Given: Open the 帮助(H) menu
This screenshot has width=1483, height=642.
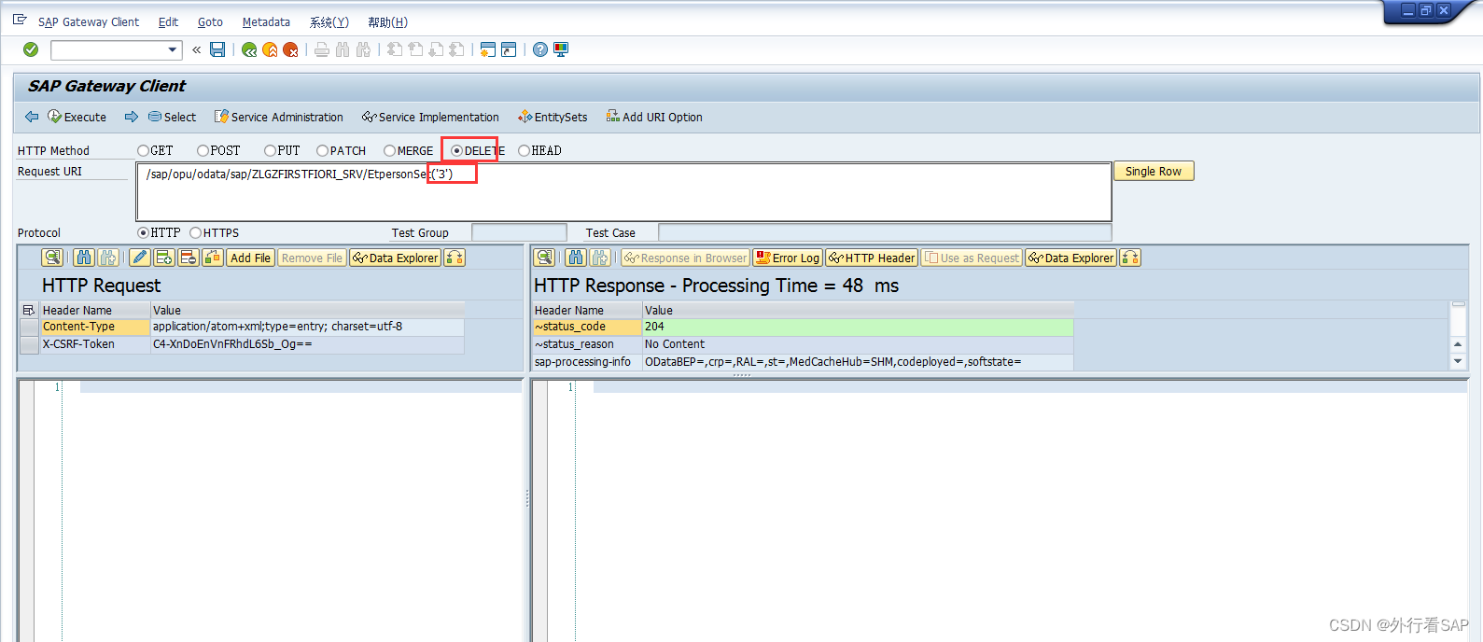Looking at the screenshot, I should pyautogui.click(x=387, y=21).
